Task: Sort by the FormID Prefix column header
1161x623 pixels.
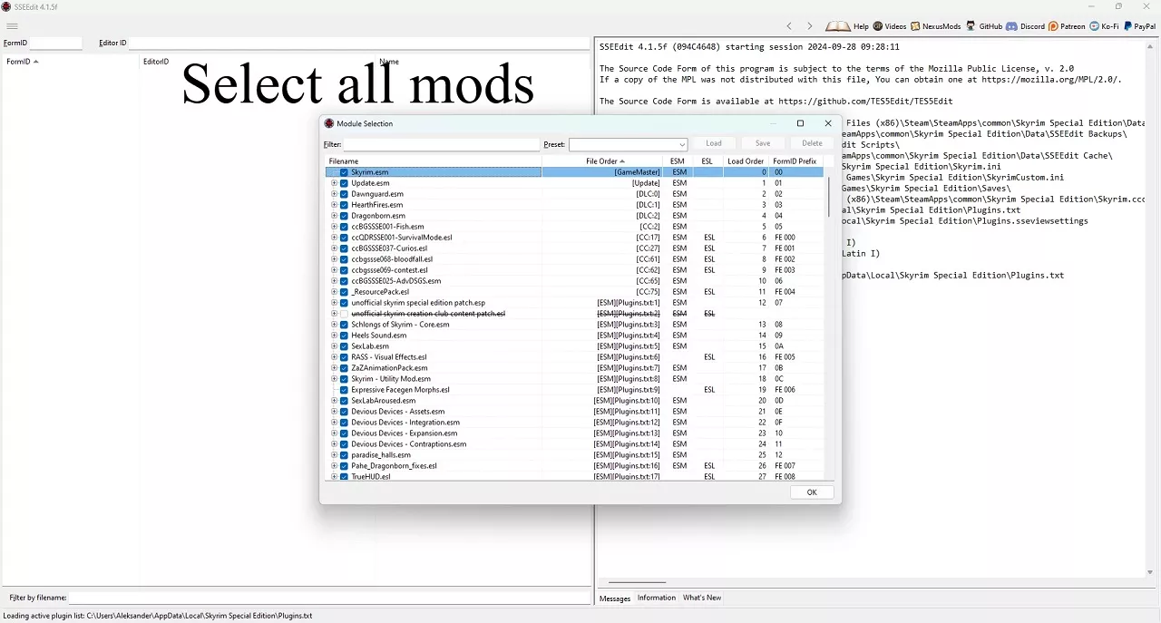Action: click(x=795, y=161)
